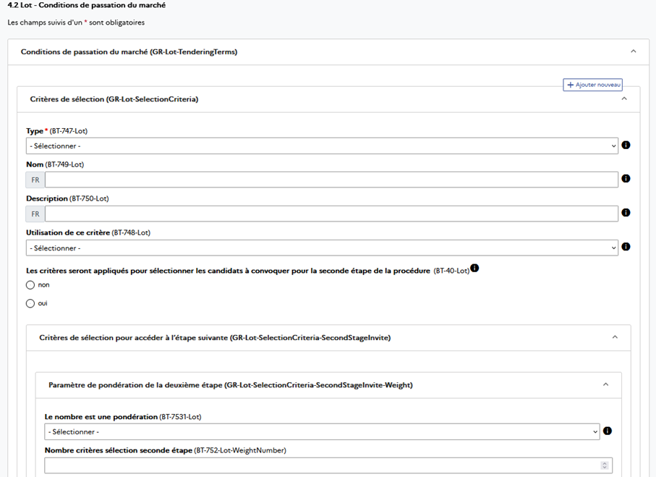Image resolution: width=656 pixels, height=477 pixels.
Task: Focus the Description (BT-750-Lot) text field
Action: (x=331, y=214)
